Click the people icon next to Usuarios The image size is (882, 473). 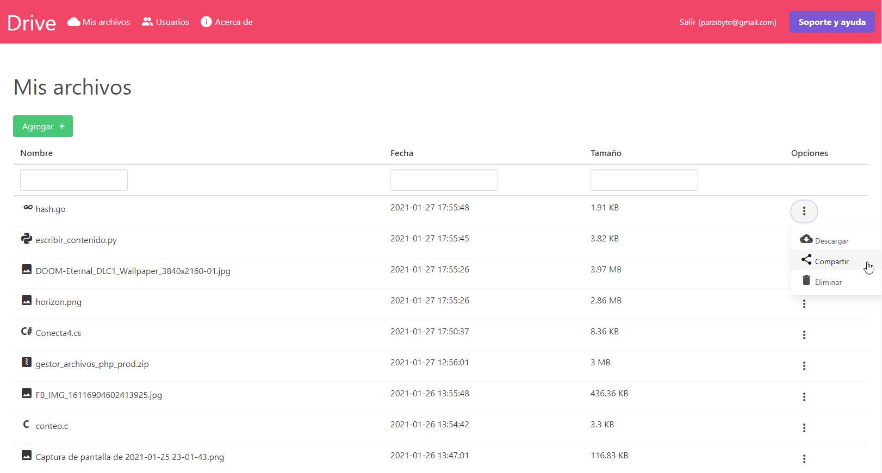[147, 22]
